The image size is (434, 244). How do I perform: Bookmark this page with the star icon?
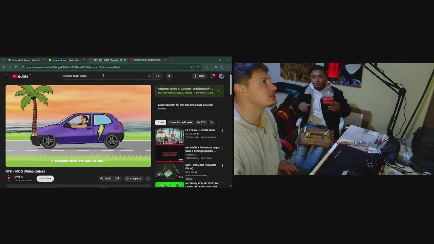pos(198,67)
